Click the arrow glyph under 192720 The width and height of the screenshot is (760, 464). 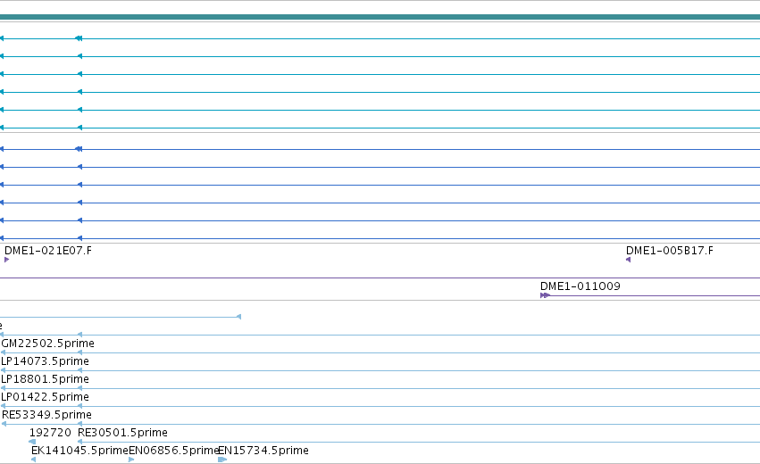[x=32, y=442]
